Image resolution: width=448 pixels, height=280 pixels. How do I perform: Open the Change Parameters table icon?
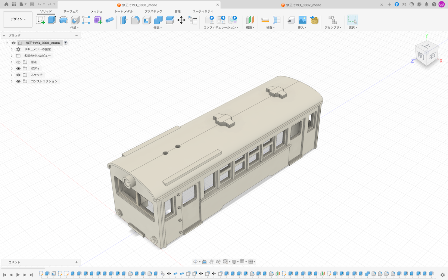tap(193, 20)
